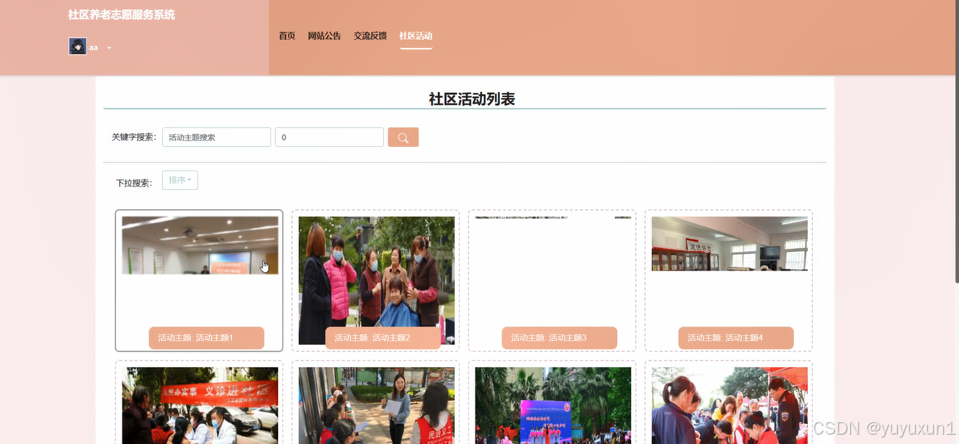The image size is (959, 444).
Task: Open the 活动主题3 label button
Action: [559, 337]
